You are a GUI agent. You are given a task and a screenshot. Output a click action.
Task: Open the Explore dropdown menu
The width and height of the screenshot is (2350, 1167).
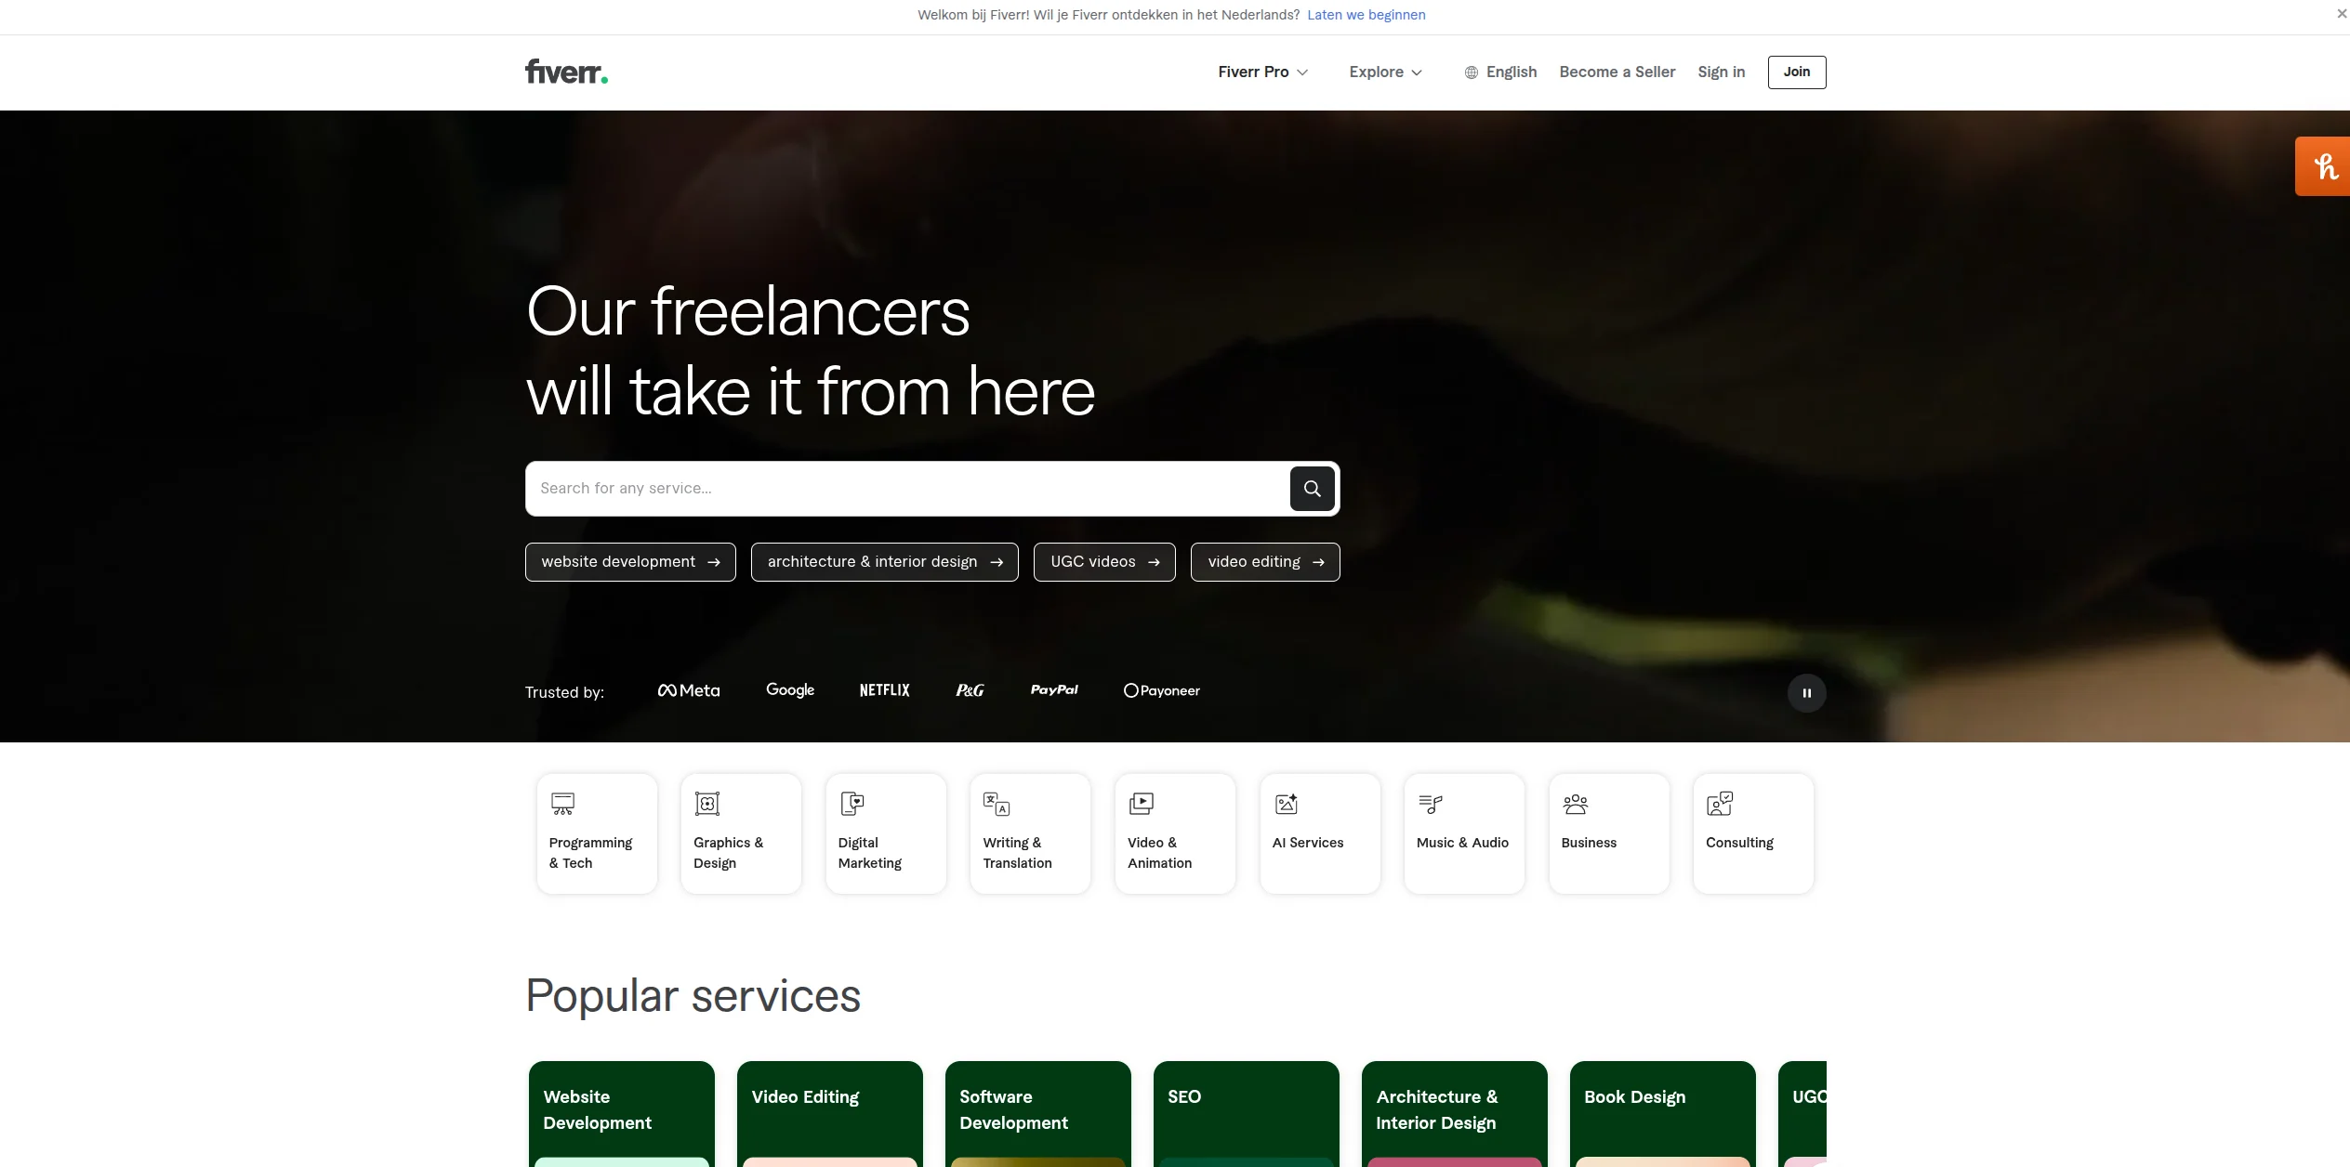coord(1385,72)
